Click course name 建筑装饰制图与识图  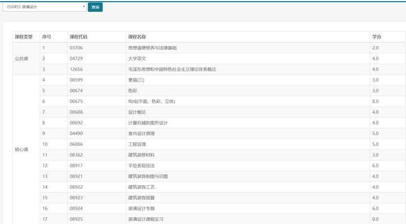click(x=148, y=177)
